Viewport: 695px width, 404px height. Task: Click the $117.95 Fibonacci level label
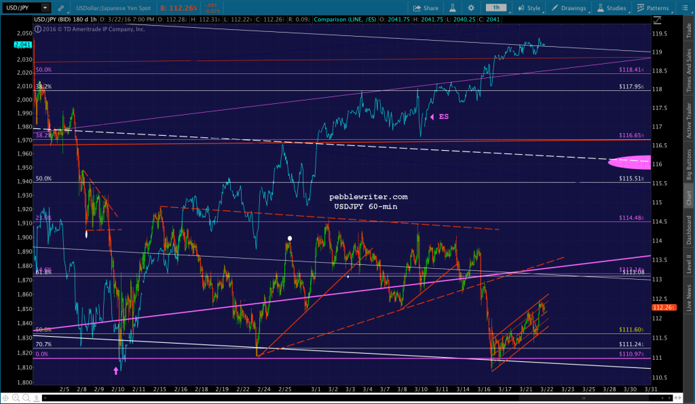632,86
